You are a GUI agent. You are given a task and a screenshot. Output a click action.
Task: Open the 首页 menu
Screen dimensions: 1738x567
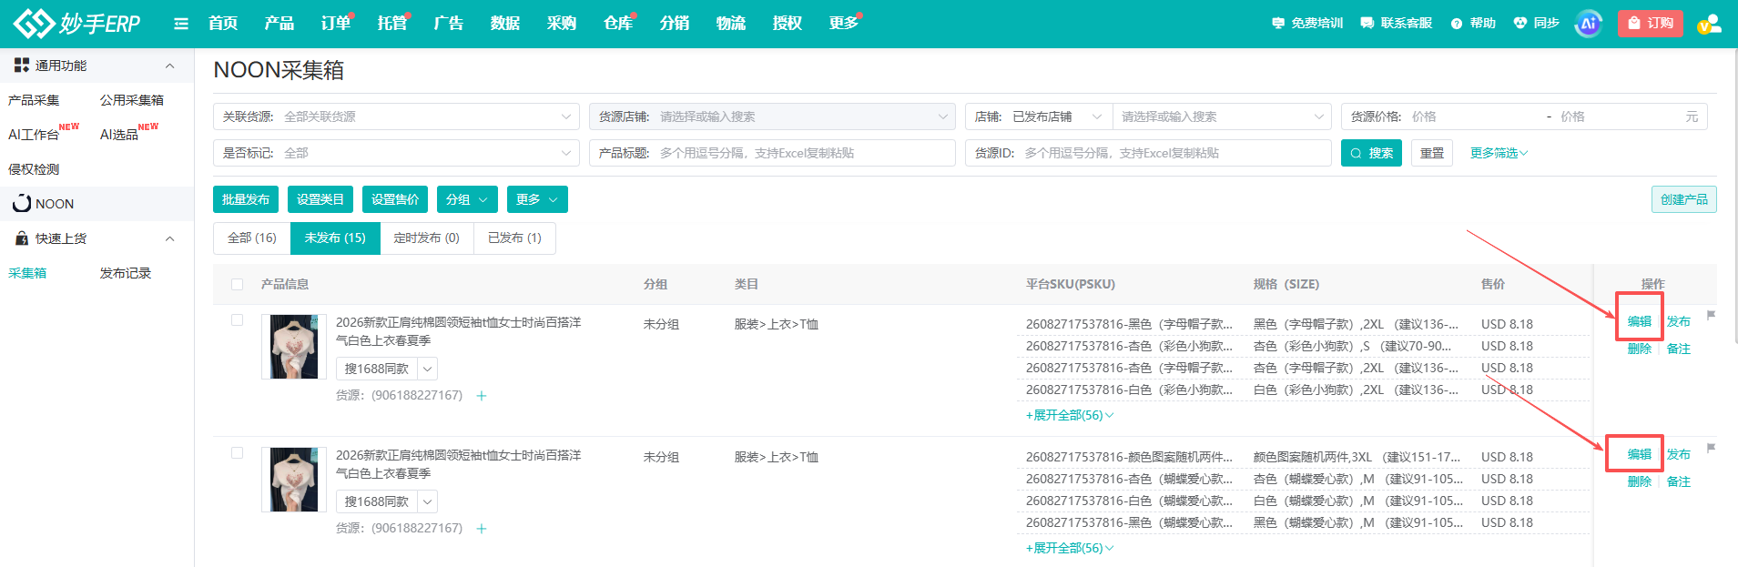pyautogui.click(x=223, y=24)
